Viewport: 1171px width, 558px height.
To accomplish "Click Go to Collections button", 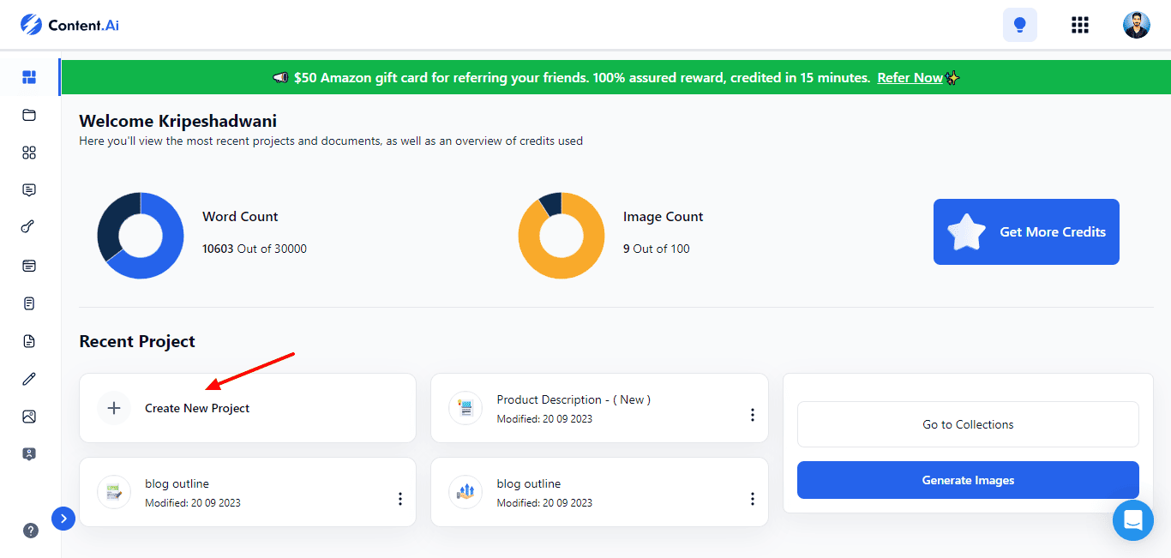I will pos(968,424).
